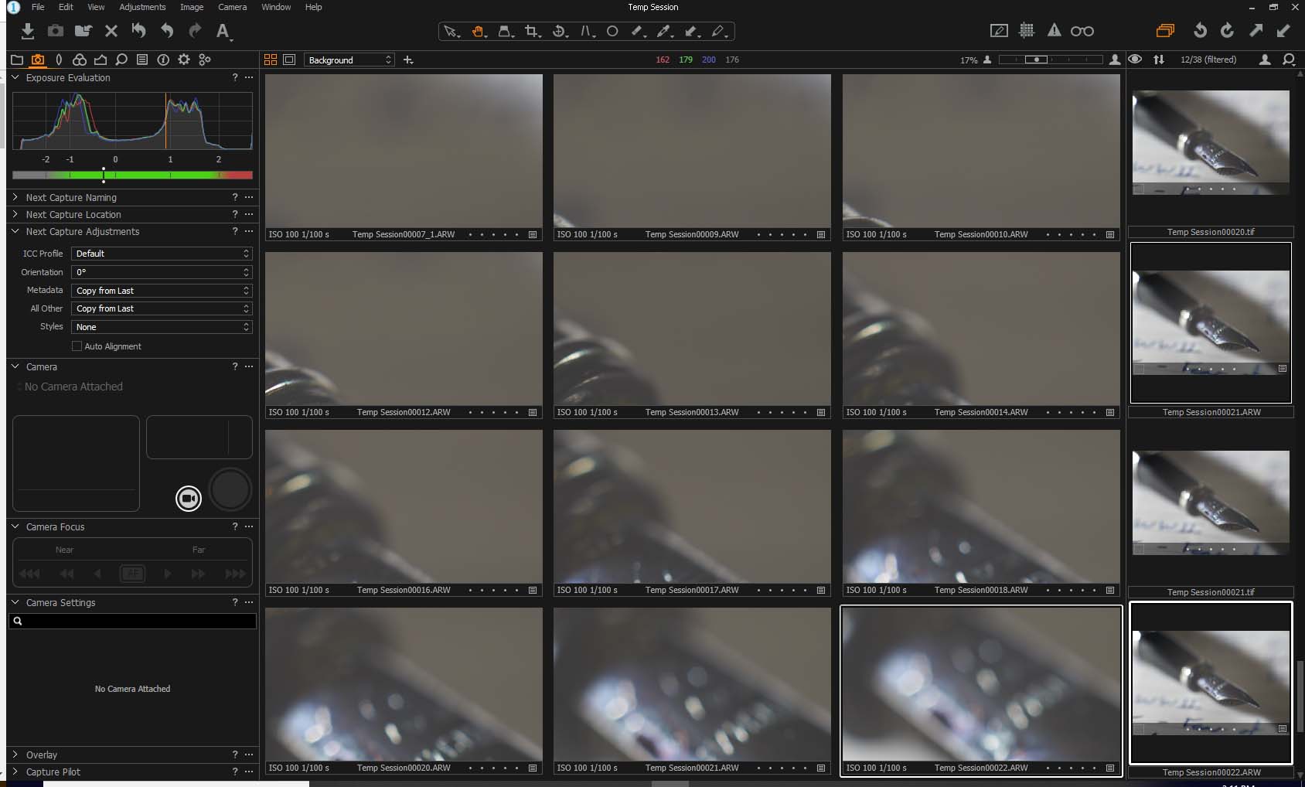Enable Auto Alignment checkbox
This screenshot has width=1305, height=787.
click(x=77, y=346)
